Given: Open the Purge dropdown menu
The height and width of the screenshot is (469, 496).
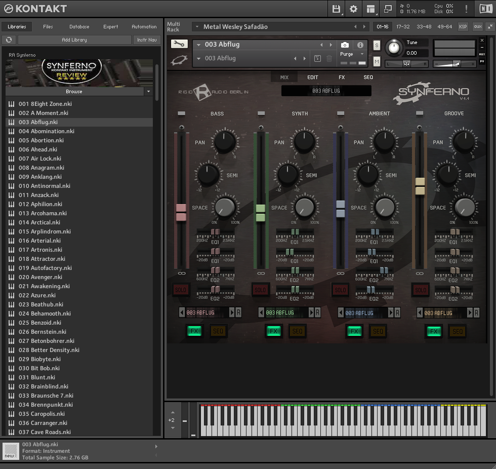Looking at the screenshot, I should tap(352, 54).
